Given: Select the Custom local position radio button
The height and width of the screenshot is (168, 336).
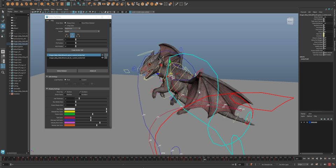Looking at the screenshot, I should 80,80.
